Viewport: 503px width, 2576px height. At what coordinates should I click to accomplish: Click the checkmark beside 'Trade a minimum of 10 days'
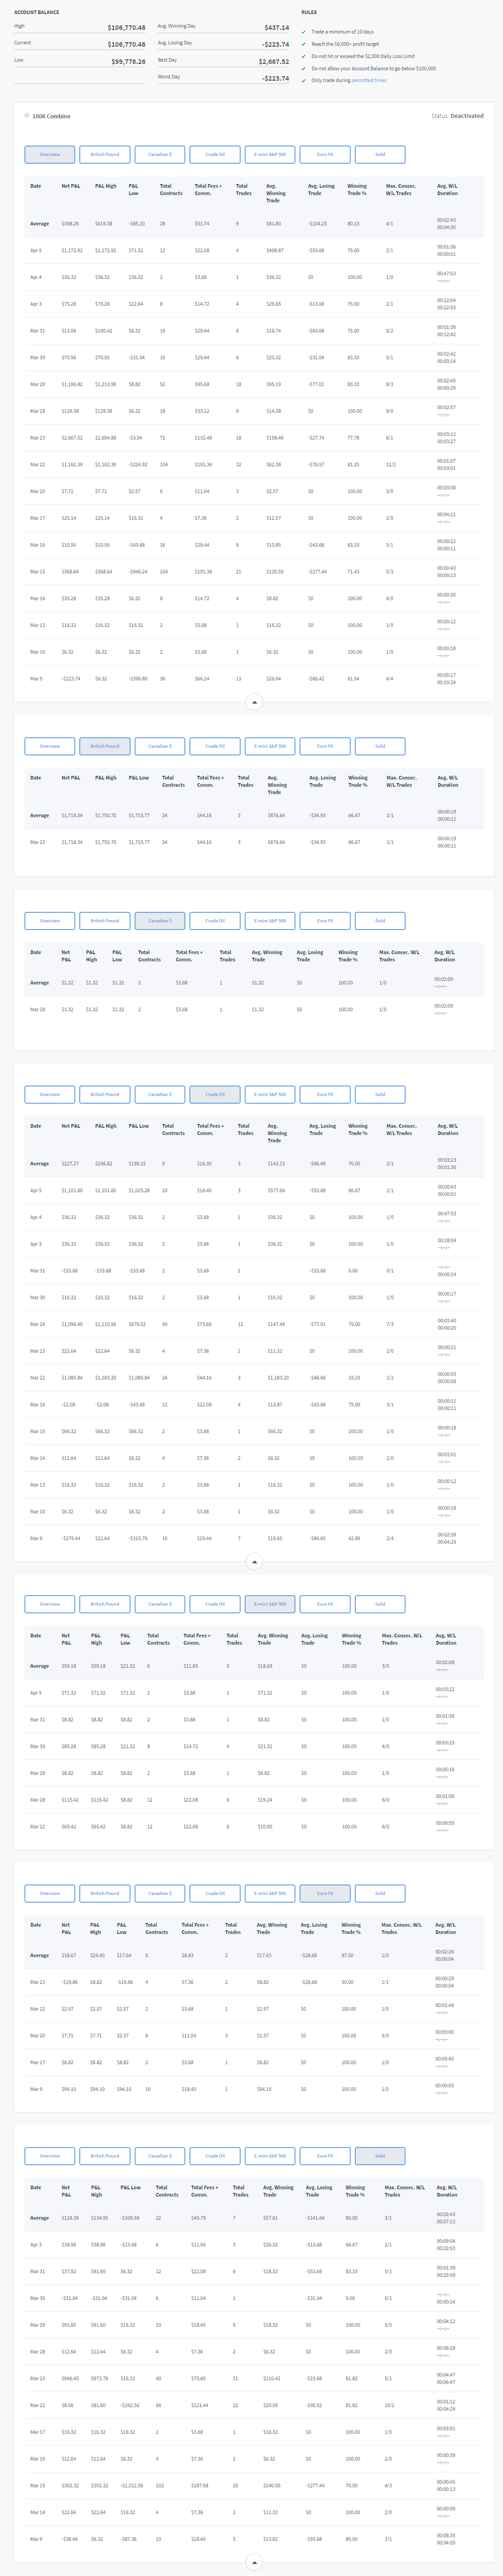(x=304, y=32)
